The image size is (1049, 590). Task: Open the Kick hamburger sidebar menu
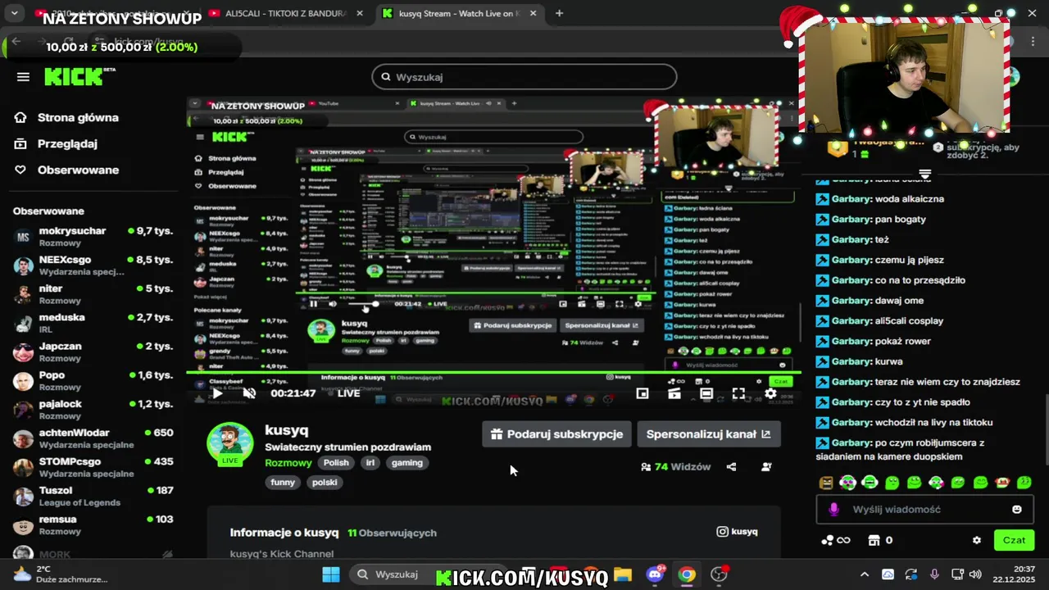click(x=23, y=77)
